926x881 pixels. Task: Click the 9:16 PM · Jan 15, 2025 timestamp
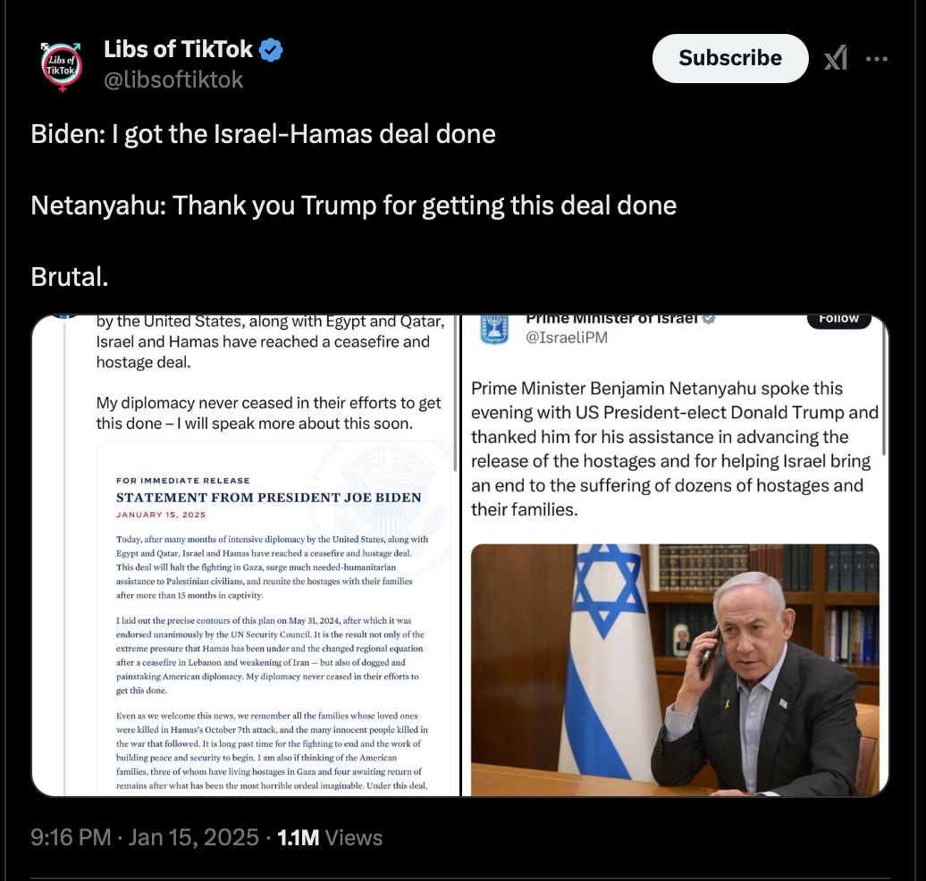coord(145,837)
